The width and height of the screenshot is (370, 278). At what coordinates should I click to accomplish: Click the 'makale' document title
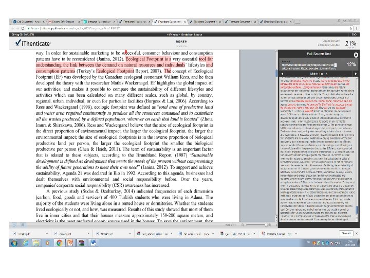pyautogui.click(x=181, y=41)
